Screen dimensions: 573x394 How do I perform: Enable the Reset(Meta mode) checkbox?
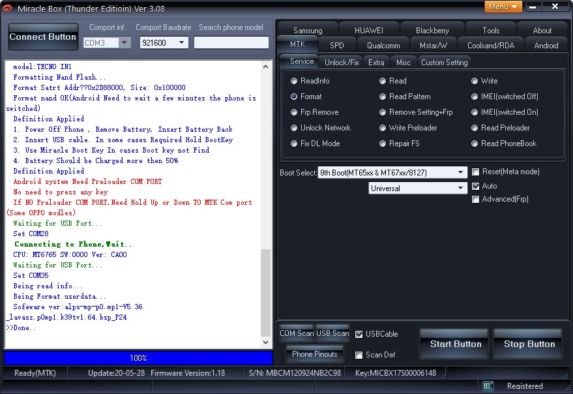point(475,172)
